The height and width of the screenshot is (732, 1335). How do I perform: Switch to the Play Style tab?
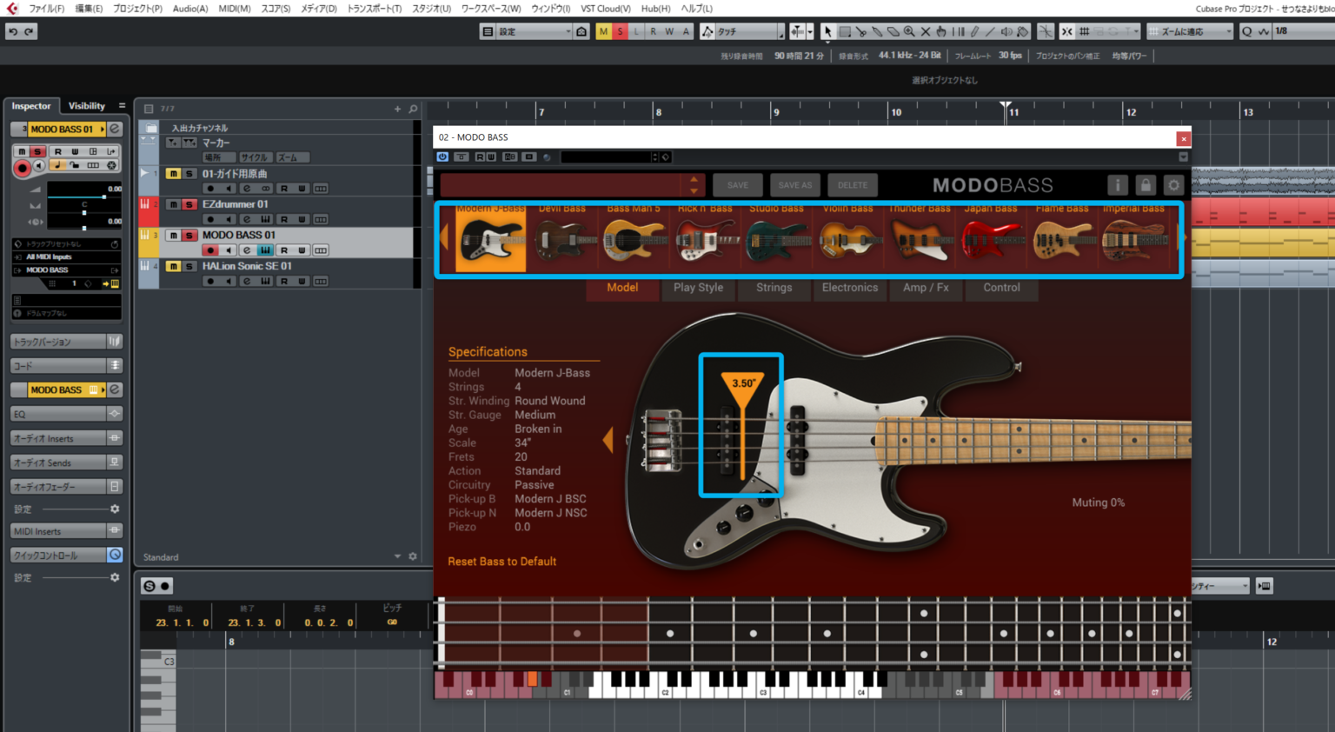[x=698, y=287]
